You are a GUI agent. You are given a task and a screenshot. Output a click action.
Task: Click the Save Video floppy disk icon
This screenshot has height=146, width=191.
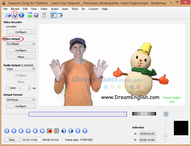(14, 15)
